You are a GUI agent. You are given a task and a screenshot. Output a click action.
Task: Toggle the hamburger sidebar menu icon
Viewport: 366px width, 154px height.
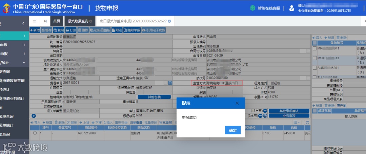(34, 21)
